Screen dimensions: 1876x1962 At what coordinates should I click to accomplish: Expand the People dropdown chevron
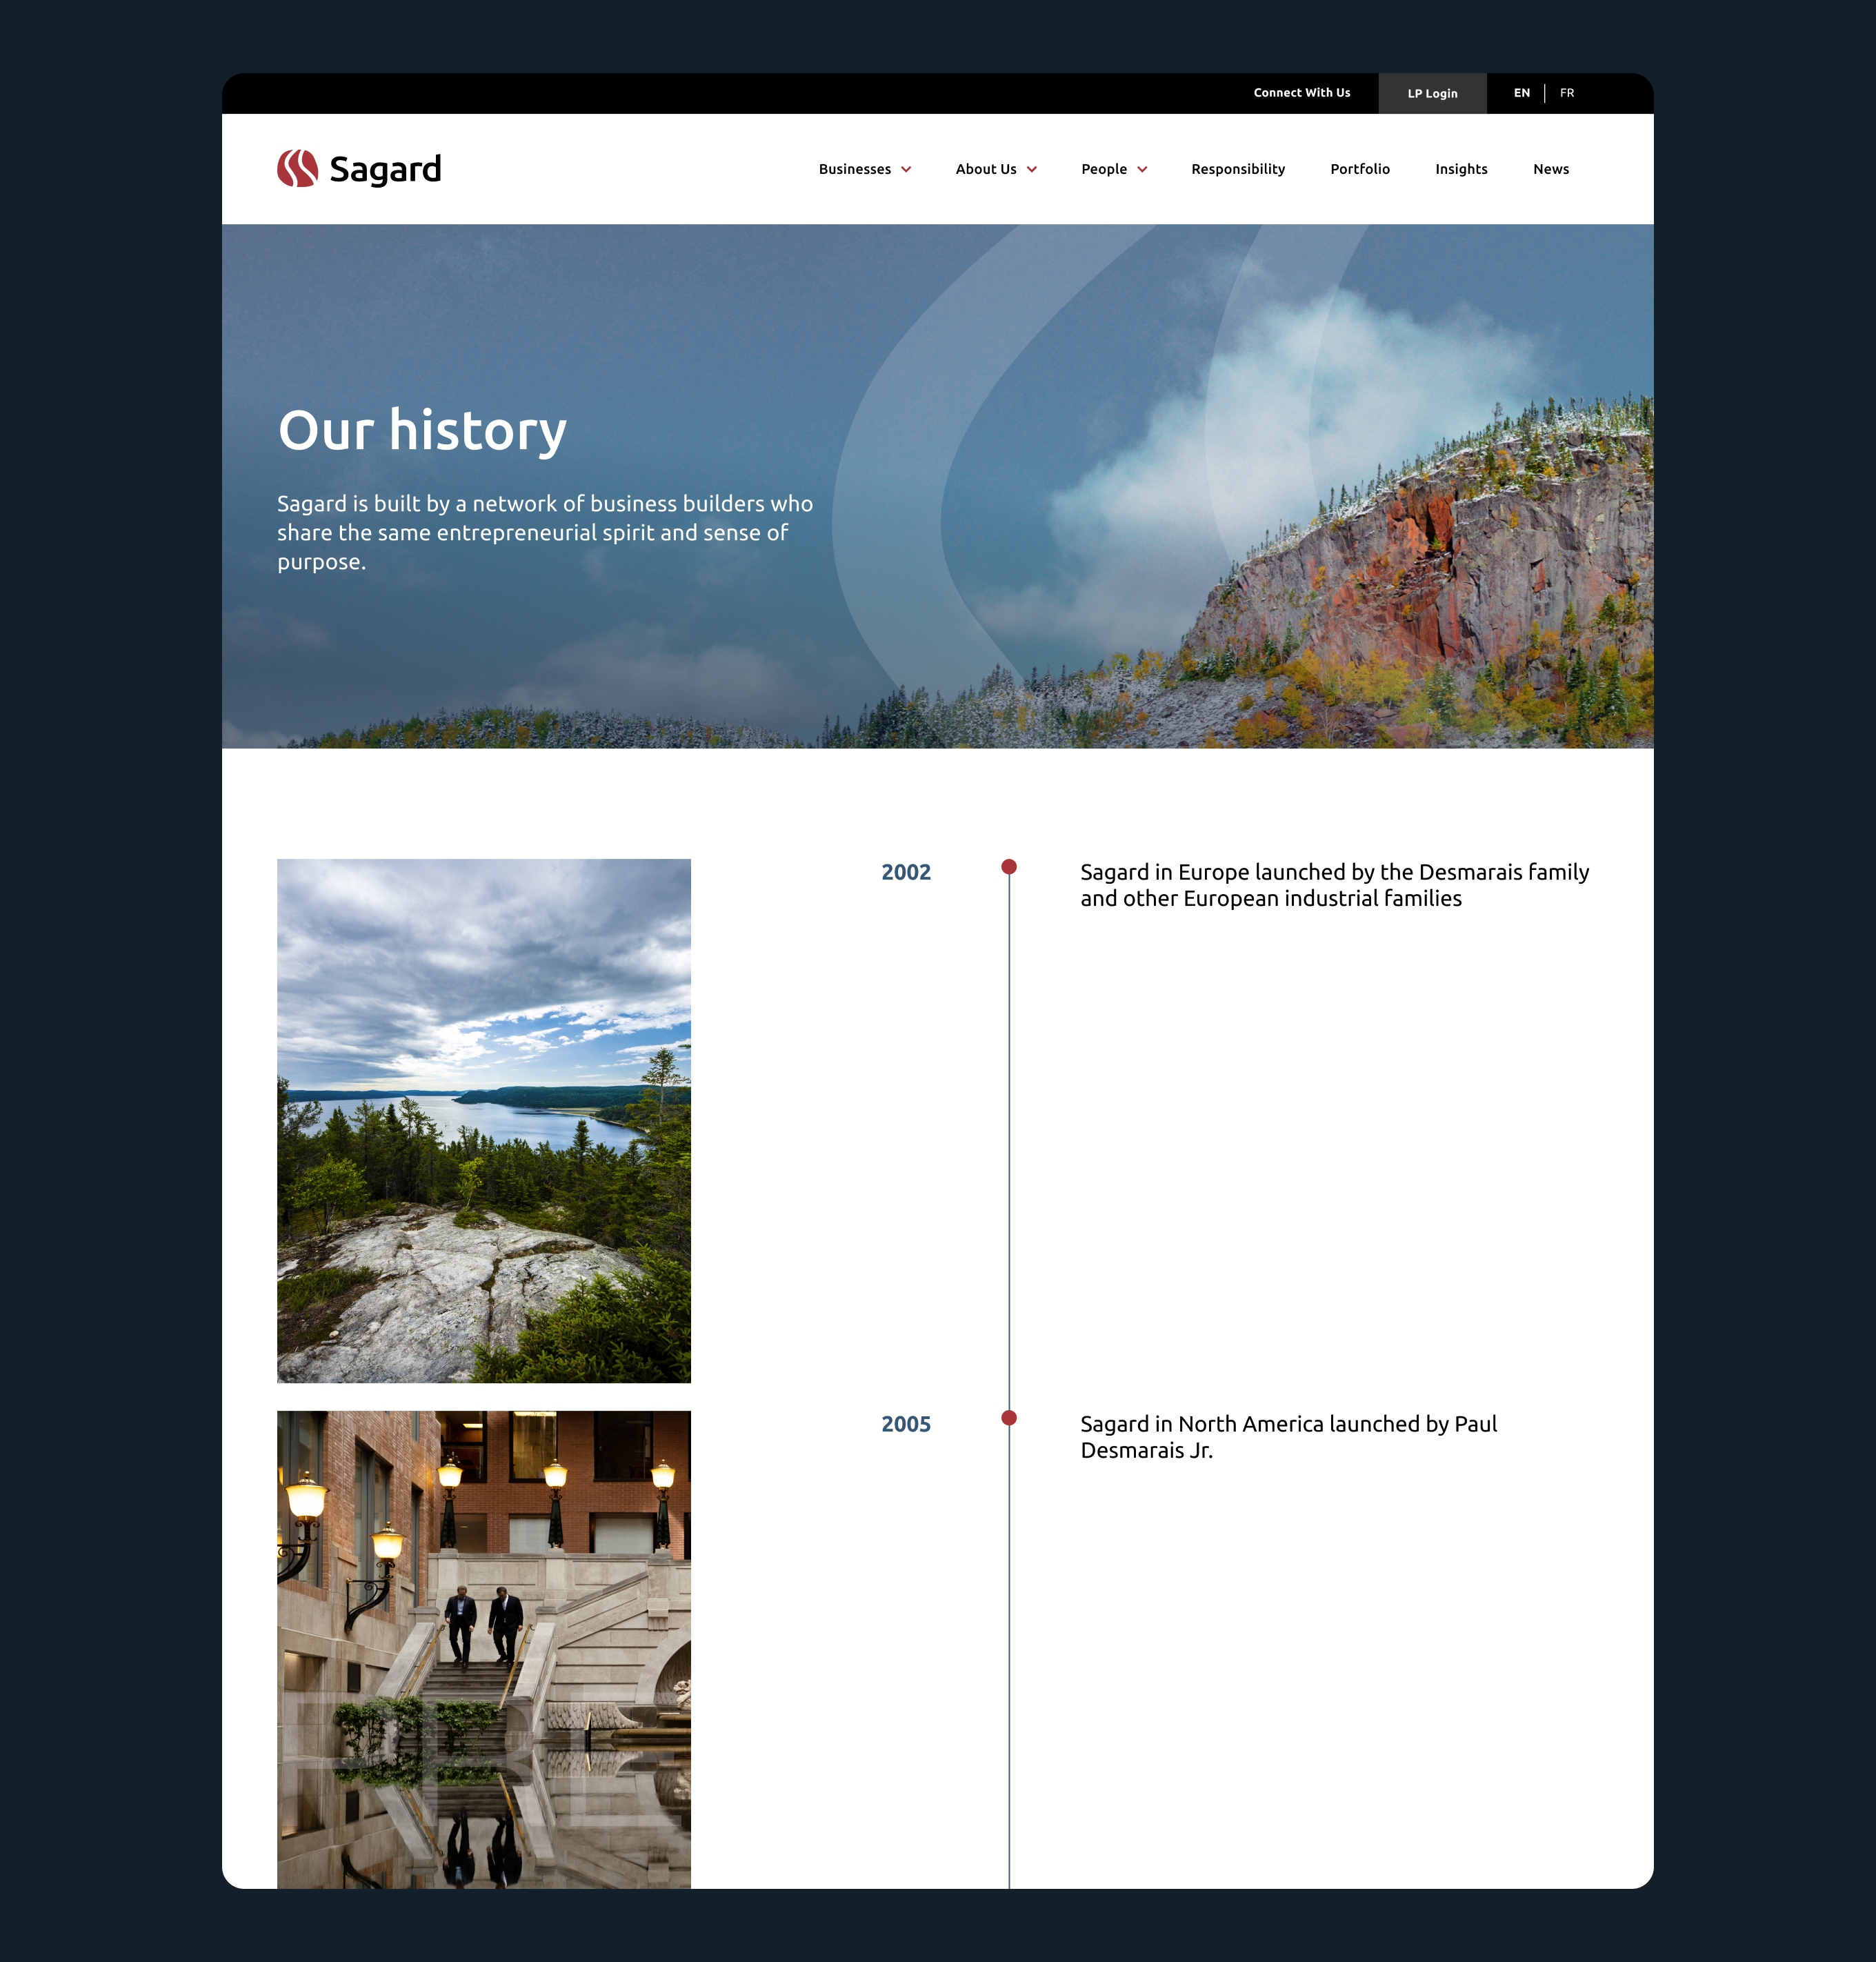point(1142,170)
